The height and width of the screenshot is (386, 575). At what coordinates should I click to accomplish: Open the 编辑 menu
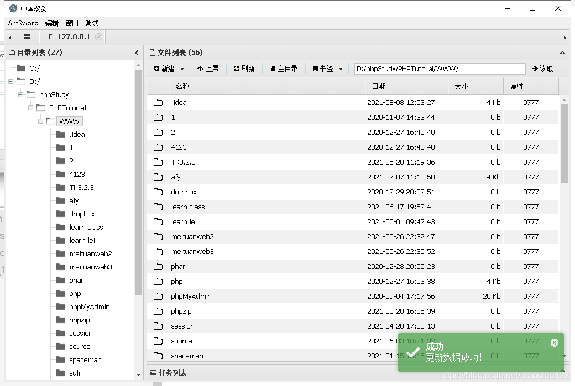tap(52, 23)
